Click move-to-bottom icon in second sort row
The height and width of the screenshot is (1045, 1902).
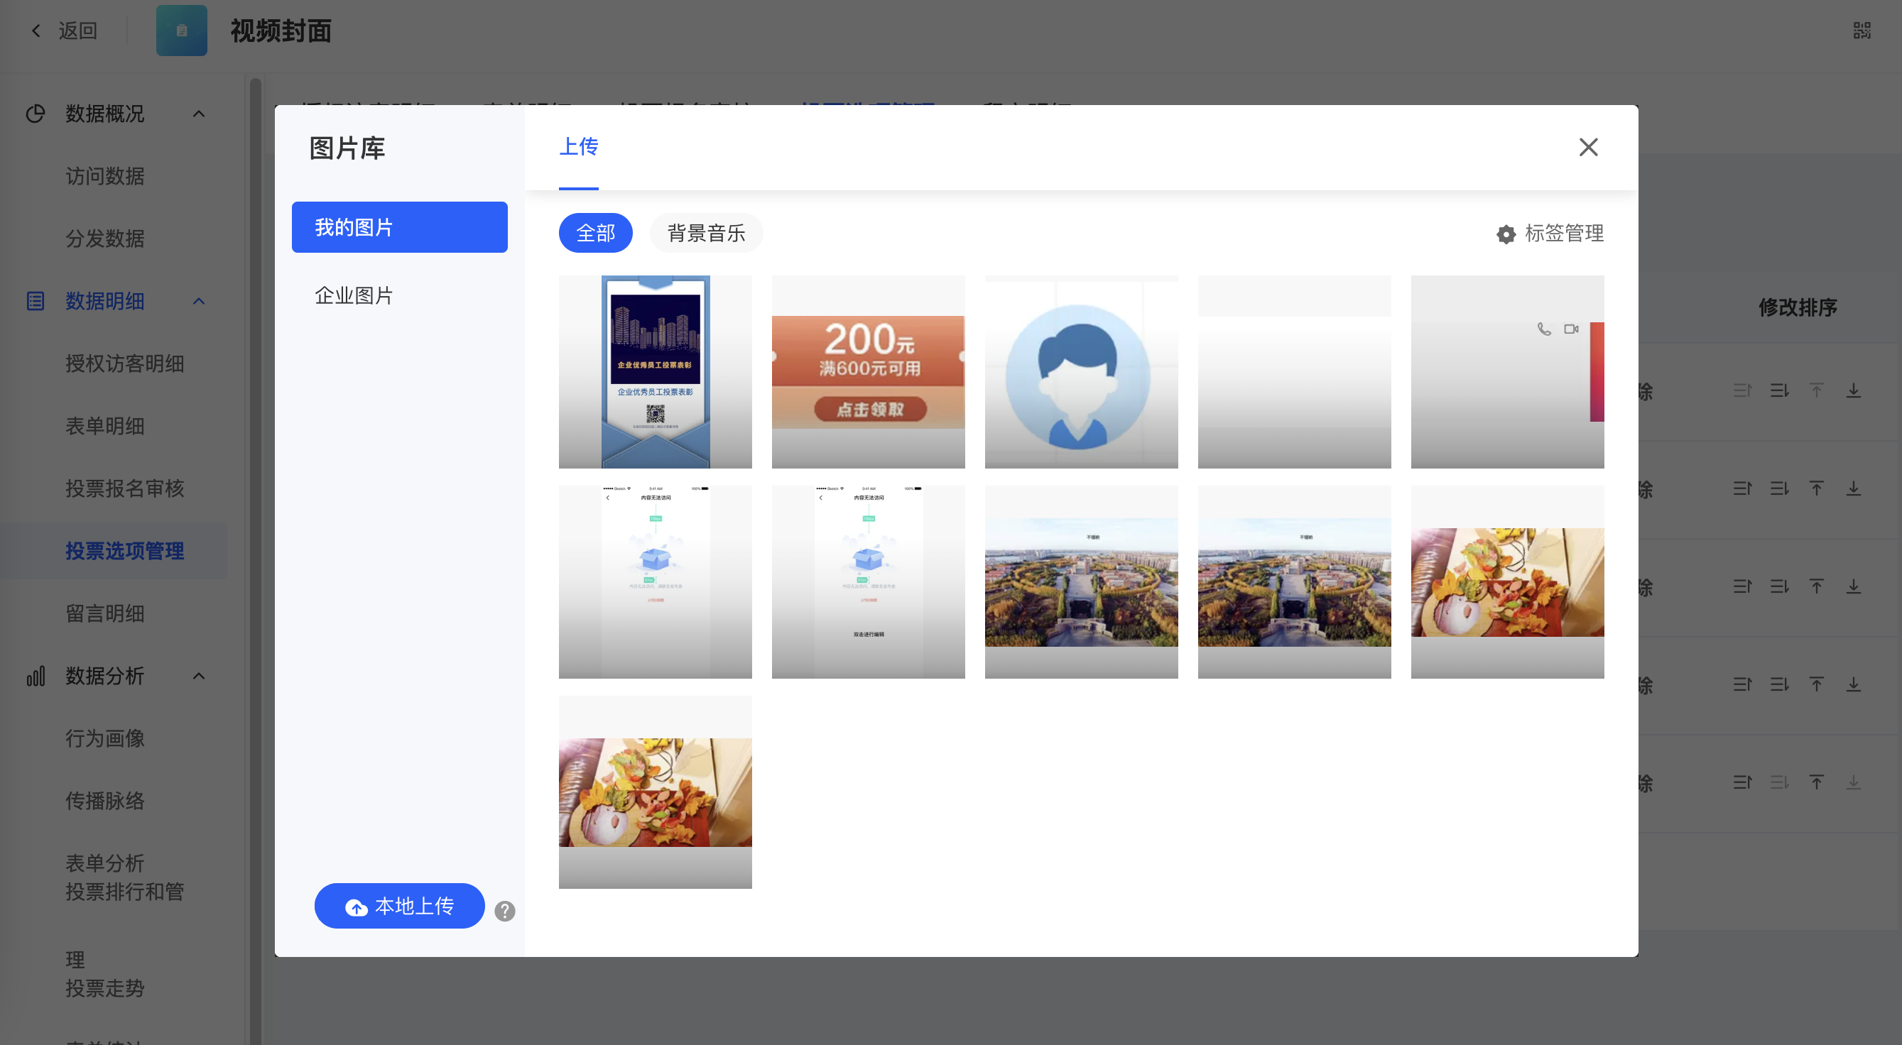click(x=1853, y=488)
